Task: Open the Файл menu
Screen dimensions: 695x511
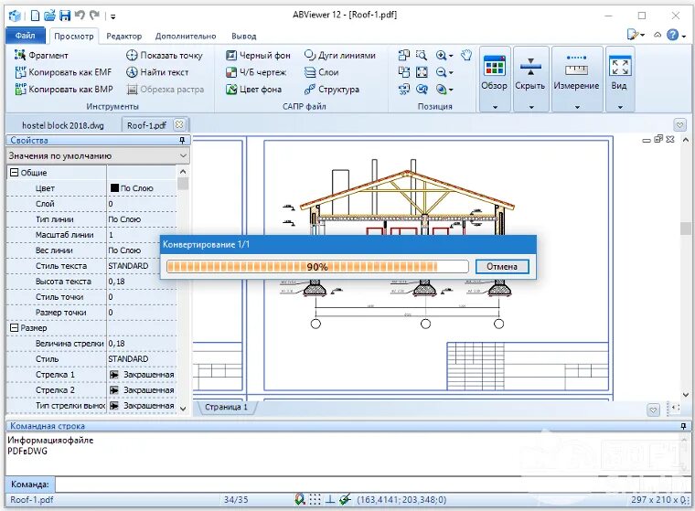Action: [x=26, y=36]
